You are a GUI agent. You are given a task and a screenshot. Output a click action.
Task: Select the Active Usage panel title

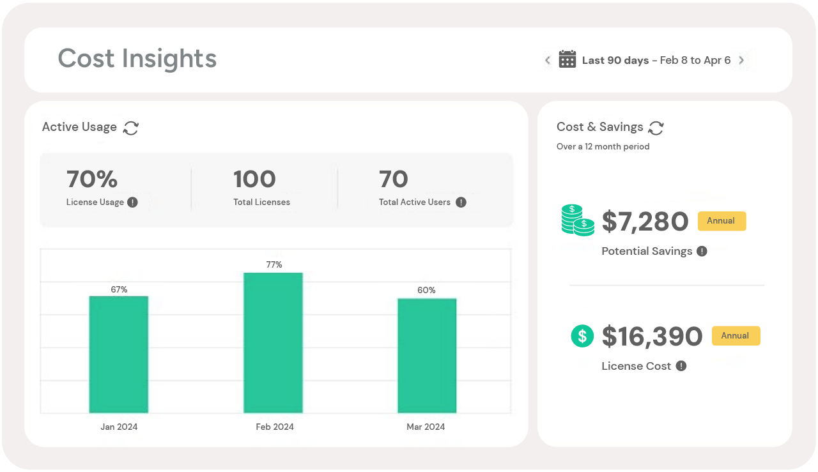79,127
